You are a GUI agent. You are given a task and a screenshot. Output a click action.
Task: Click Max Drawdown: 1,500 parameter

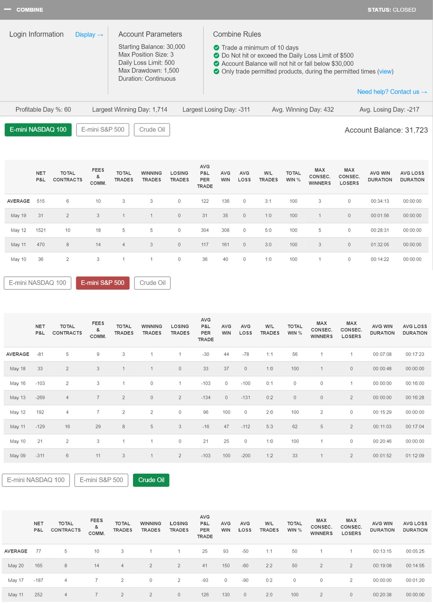(x=148, y=70)
